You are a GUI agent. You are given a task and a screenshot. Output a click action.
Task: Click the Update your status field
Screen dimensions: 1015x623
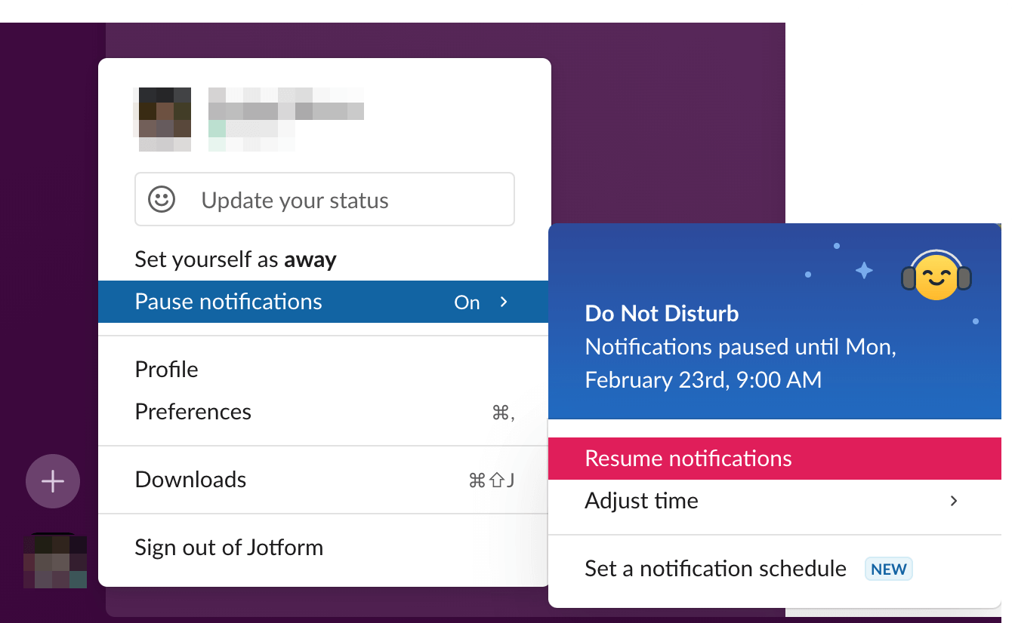[x=295, y=199]
